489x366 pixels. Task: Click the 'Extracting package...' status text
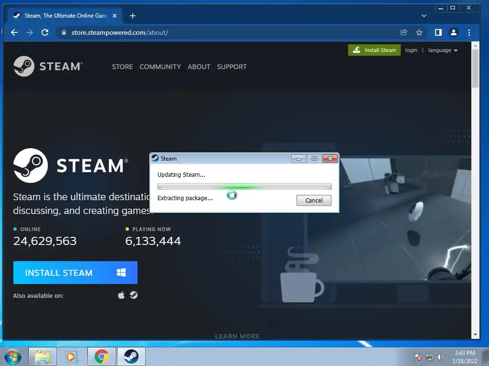point(185,198)
